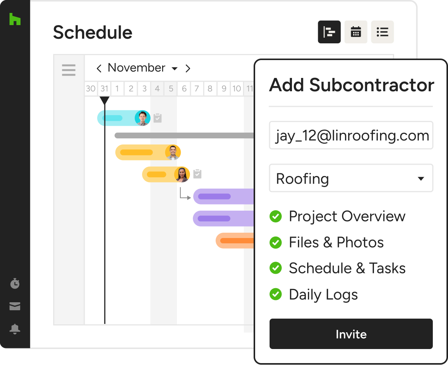Go to the previous month
Screen dimensions: 448x365
pyautogui.click(x=99, y=68)
